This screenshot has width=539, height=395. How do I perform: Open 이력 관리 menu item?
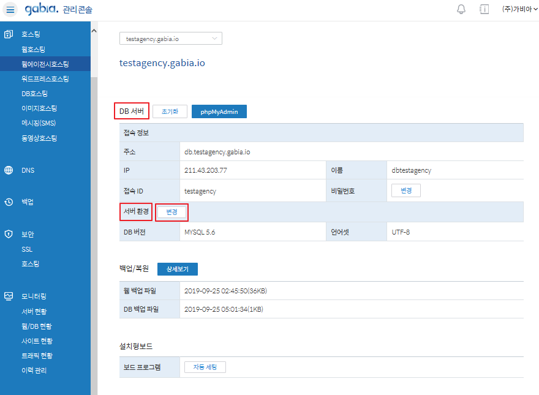point(34,371)
